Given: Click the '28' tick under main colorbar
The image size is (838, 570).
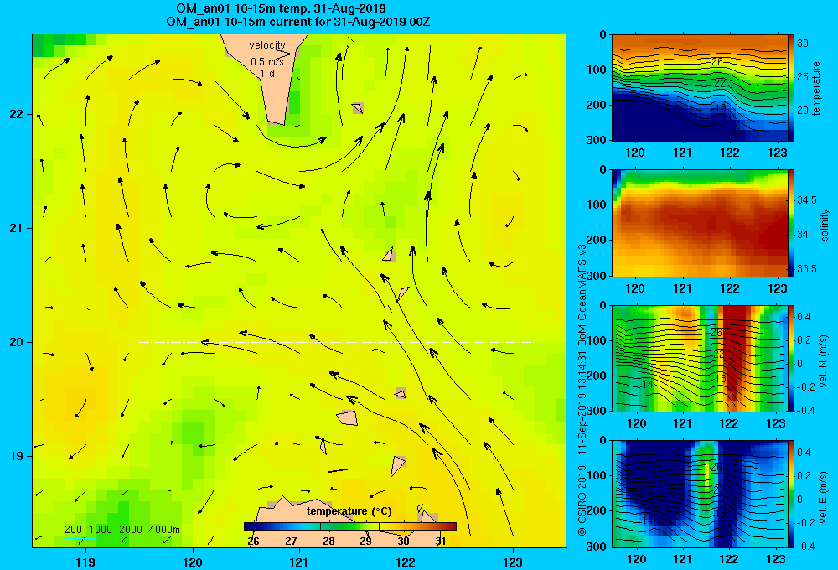Looking at the screenshot, I should [328, 541].
